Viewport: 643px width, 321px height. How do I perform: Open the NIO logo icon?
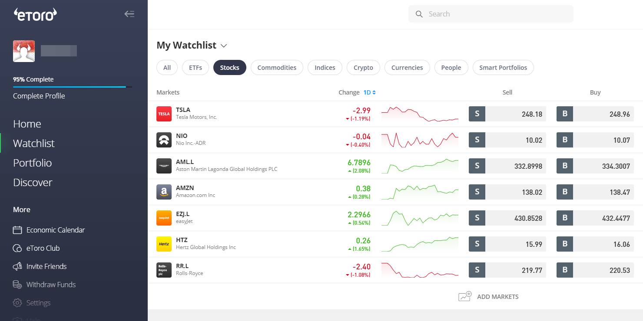pyautogui.click(x=164, y=140)
